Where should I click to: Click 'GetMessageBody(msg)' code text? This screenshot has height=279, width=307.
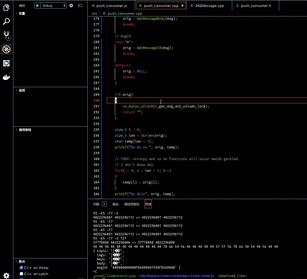click(x=156, y=19)
